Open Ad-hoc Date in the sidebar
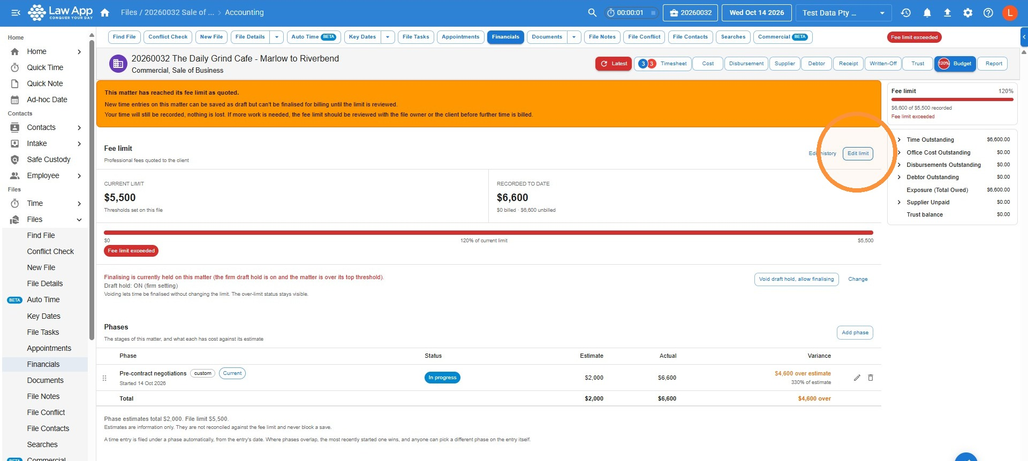 [x=47, y=99]
